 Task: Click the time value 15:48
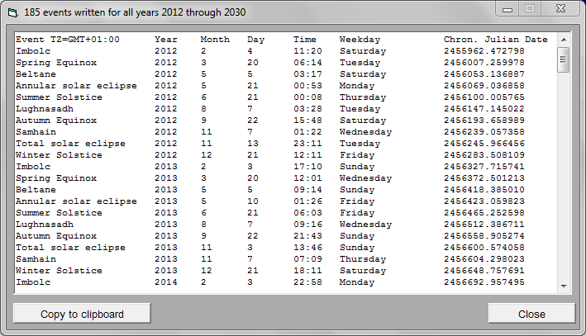tap(307, 121)
